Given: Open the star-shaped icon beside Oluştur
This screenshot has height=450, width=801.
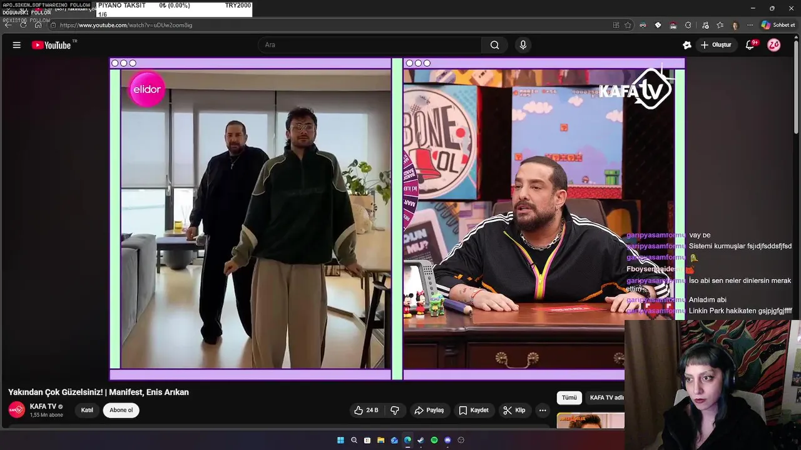Looking at the screenshot, I should 686,45.
